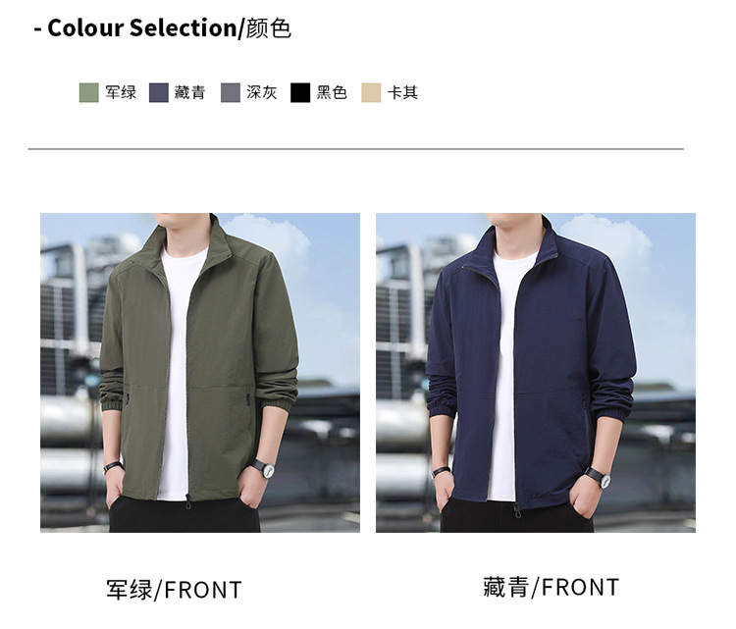The image size is (736, 629).
Task: Click the 军绿/FRONT caption
Action: (174, 590)
